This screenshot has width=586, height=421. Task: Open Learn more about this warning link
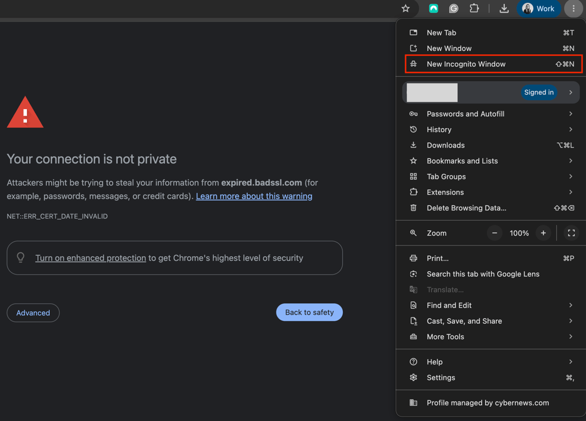pyautogui.click(x=254, y=196)
